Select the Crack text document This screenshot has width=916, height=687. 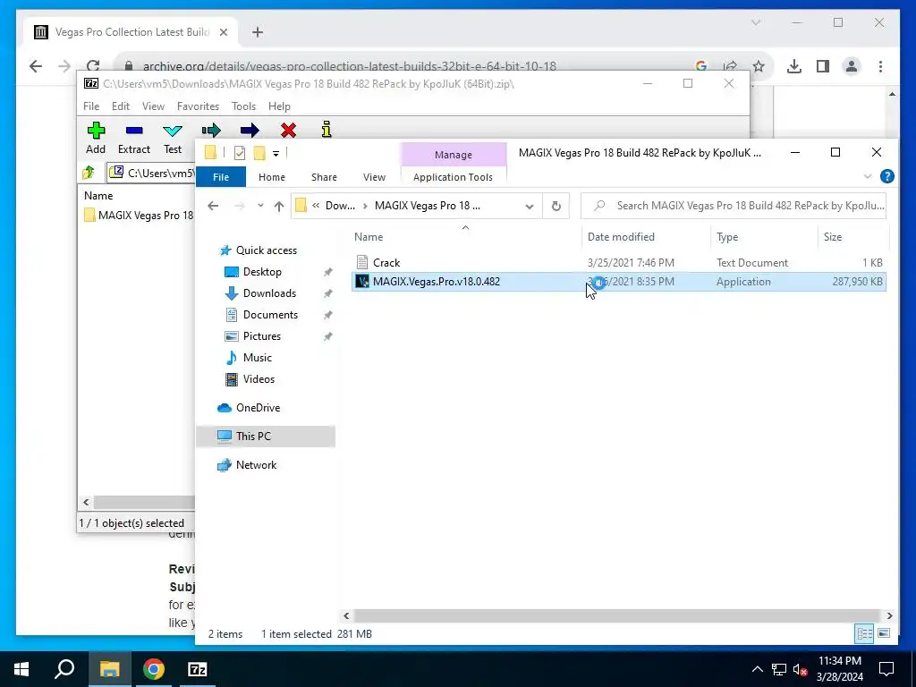pyautogui.click(x=619, y=263)
